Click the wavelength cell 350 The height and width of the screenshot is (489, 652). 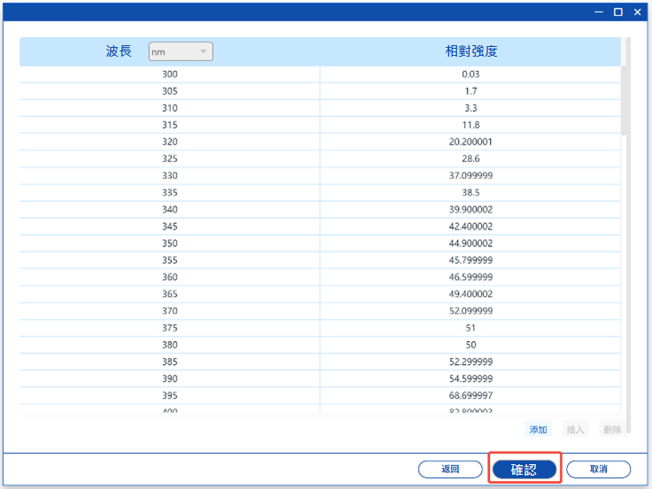click(x=169, y=244)
